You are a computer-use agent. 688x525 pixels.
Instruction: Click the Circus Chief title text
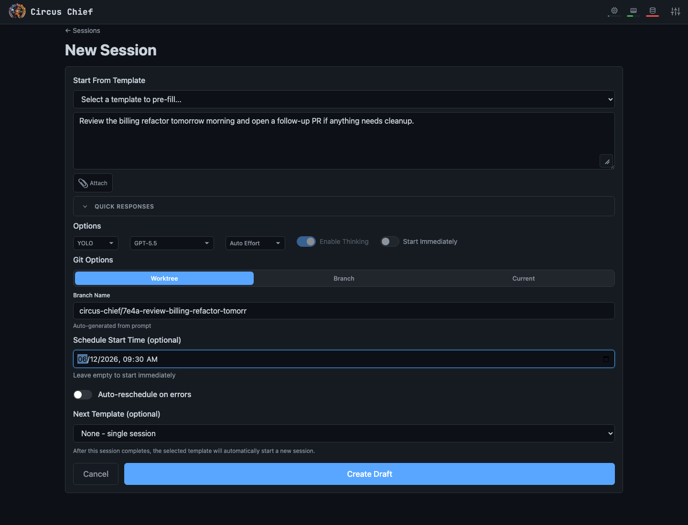(x=62, y=11)
